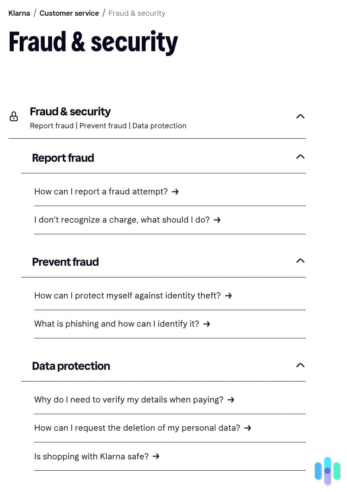This screenshot has width=347, height=492.
Task: Collapse the Fraud & security overview chevron
Action: (x=300, y=116)
